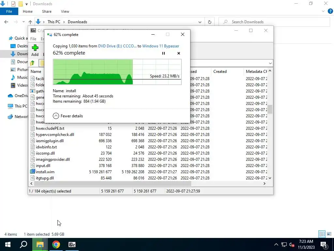Collapse the dialog with Fewer details
334x251 pixels.
[68, 116]
